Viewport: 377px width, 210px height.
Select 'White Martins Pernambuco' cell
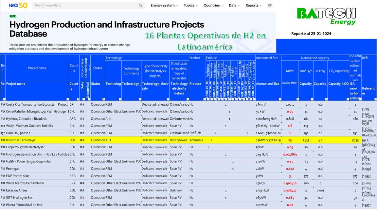pyautogui.click(x=37, y=183)
